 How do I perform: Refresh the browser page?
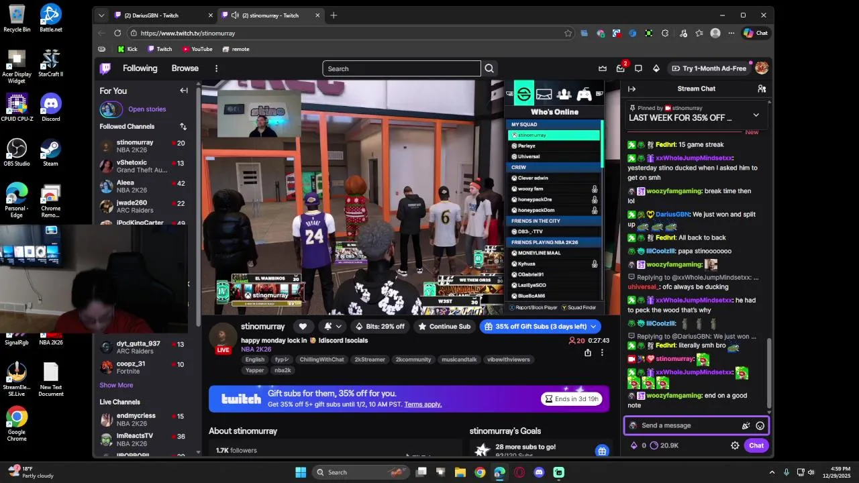[x=117, y=33]
